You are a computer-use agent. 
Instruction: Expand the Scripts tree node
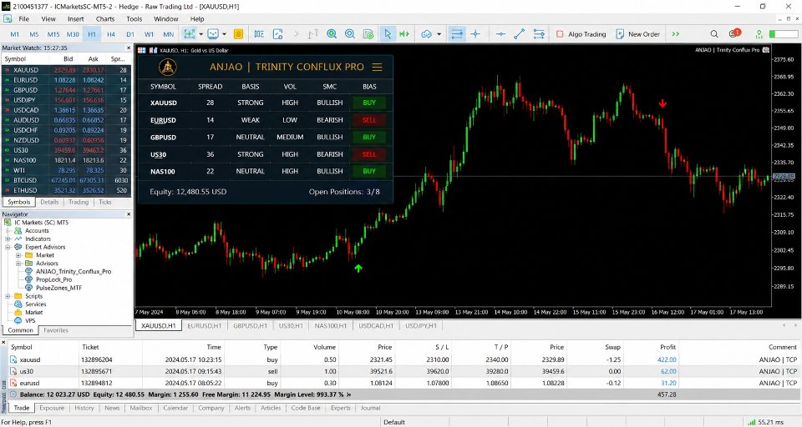[8, 296]
